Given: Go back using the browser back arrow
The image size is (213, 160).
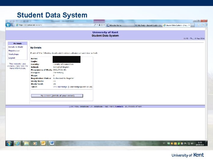Looking at the screenshot, I should 8,25.
